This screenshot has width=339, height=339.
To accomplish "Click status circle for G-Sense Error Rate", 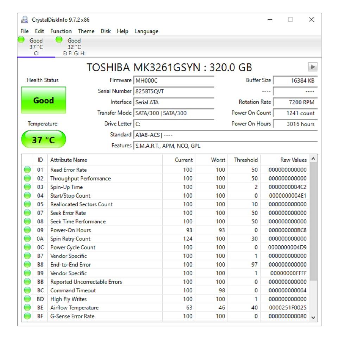I will click(27, 316).
